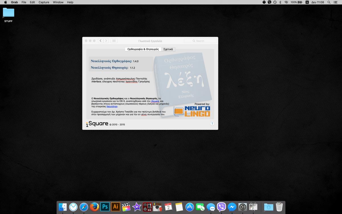Click the Νεοελληνικός Ορθογράφος version text
The image size is (342, 214).
[x=115, y=61]
